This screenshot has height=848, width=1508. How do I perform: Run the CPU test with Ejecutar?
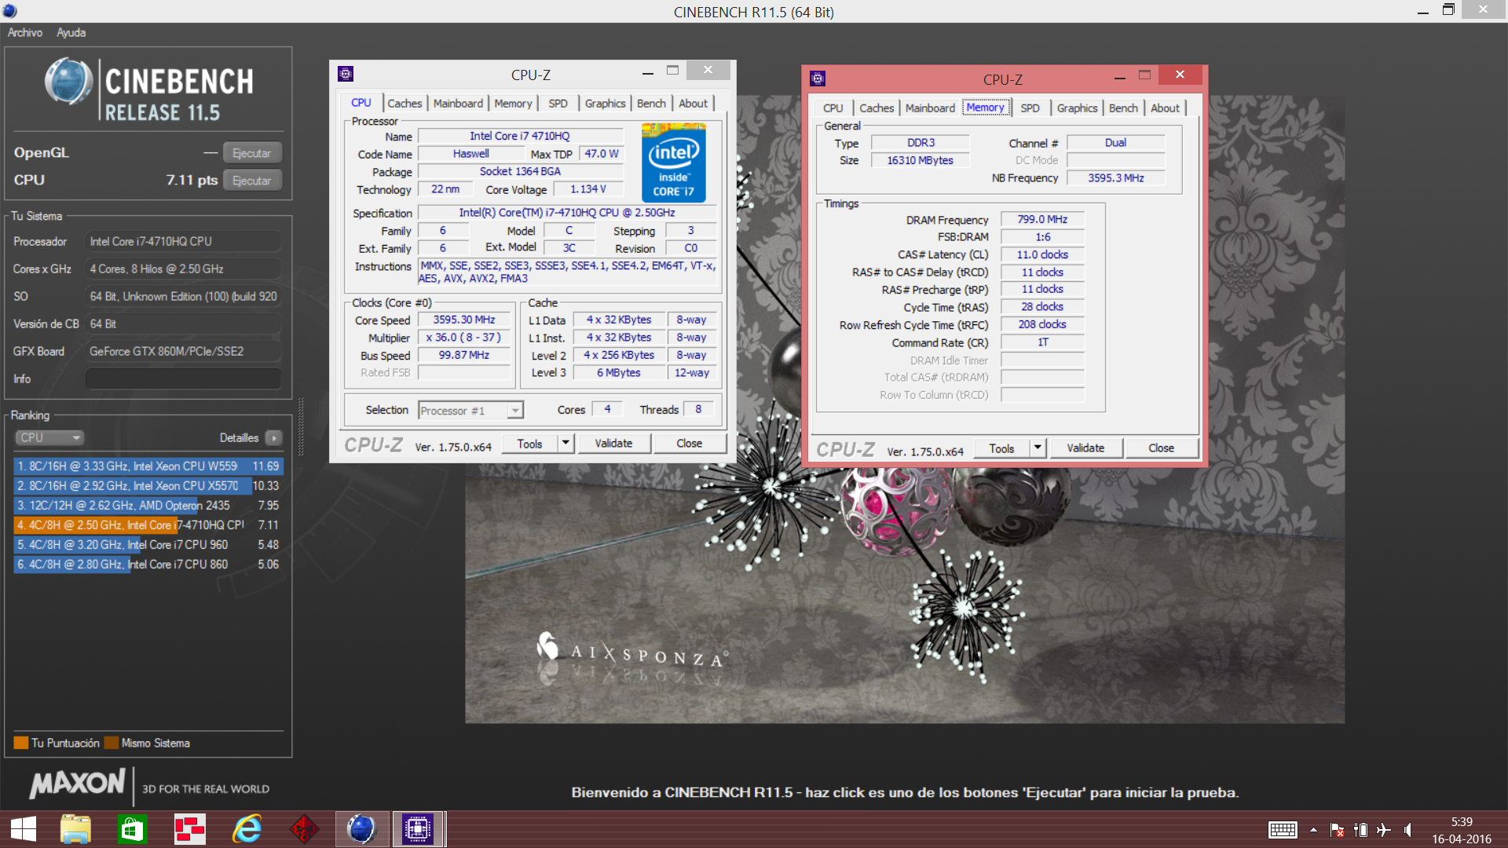pyautogui.click(x=252, y=181)
